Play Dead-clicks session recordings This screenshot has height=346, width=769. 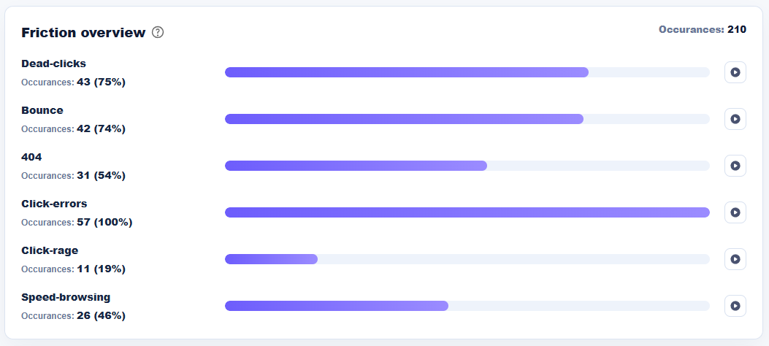[735, 72]
